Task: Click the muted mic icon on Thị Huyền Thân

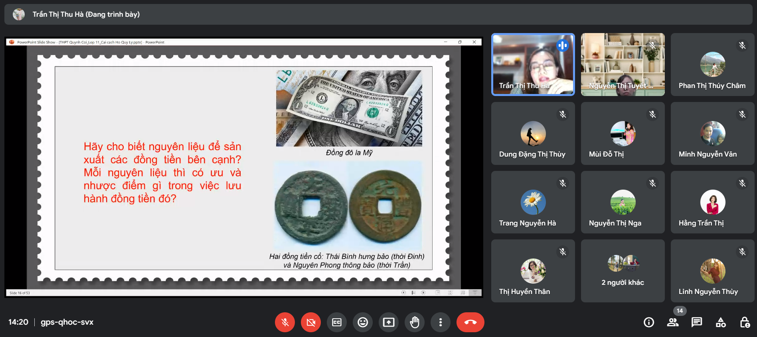Action: click(563, 252)
